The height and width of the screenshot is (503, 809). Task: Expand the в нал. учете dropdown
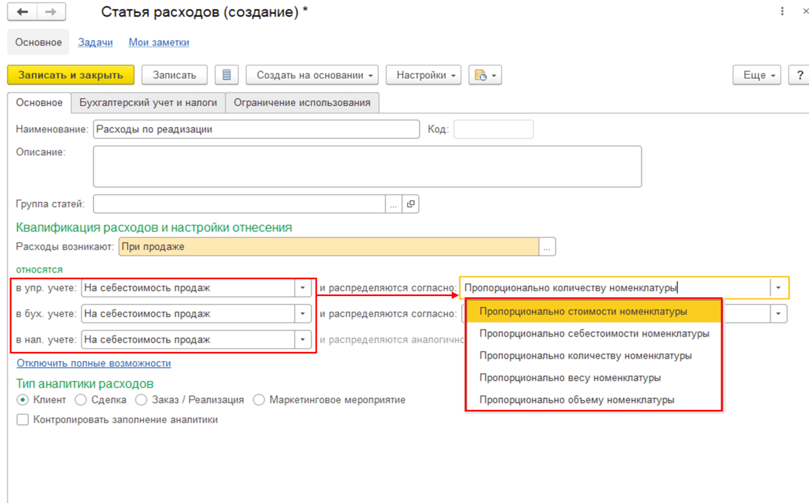302,340
